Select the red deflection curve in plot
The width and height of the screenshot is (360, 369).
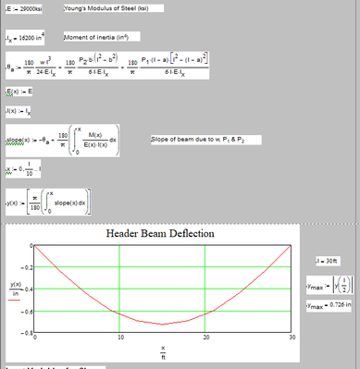[163, 324]
